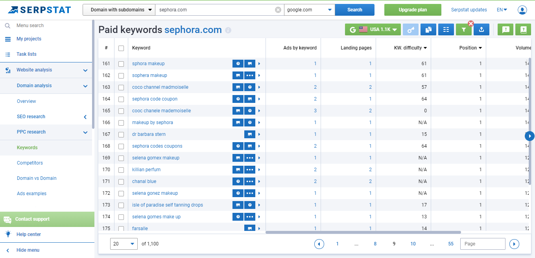Toggle the select-all checkbox in table header
The height and width of the screenshot is (258, 535).
tap(121, 48)
